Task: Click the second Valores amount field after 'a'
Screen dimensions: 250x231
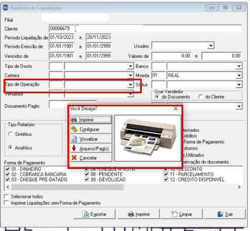Action: pyautogui.click(x=222, y=56)
